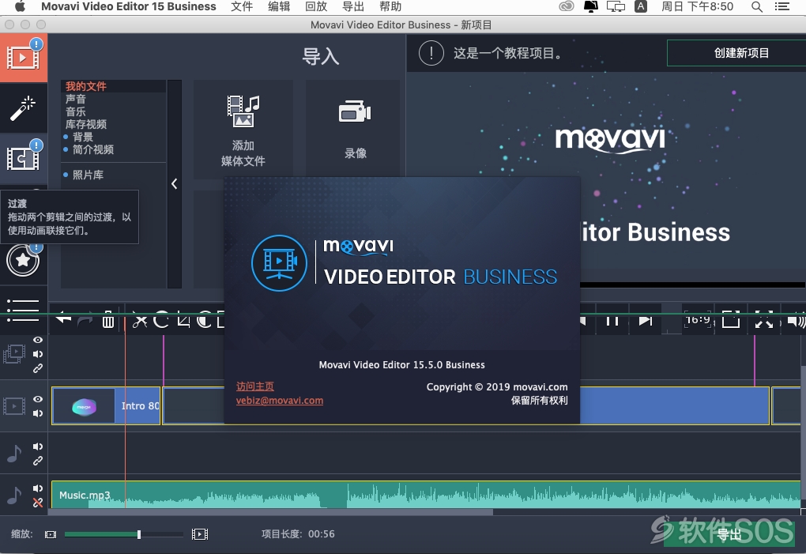This screenshot has width=806, height=554.
Task: Select 照片库 in the import list
Action: pyautogui.click(x=88, y=175)
